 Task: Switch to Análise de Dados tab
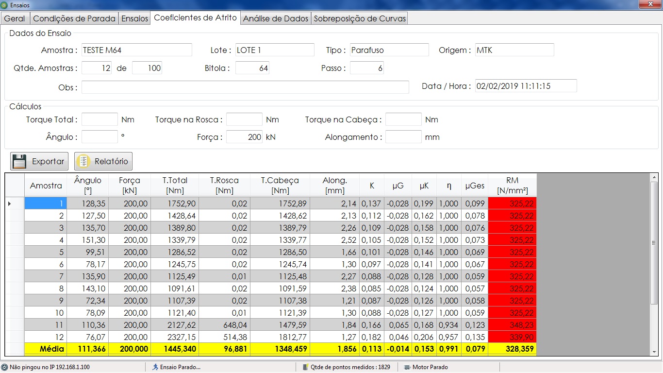click(276, 18)
